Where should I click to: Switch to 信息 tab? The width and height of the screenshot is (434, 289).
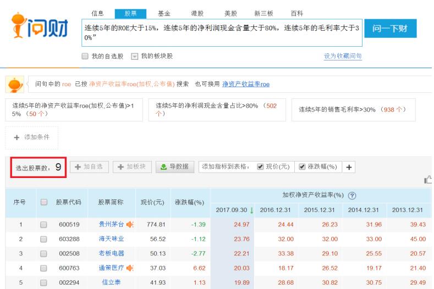pyautogui.click(x=97, y=13)
